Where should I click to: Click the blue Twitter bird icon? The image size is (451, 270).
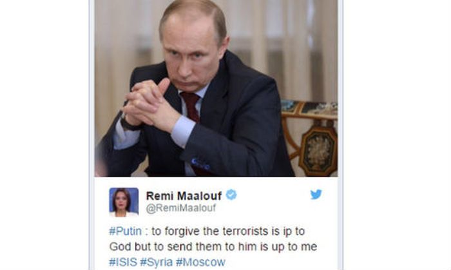[316, 195]
